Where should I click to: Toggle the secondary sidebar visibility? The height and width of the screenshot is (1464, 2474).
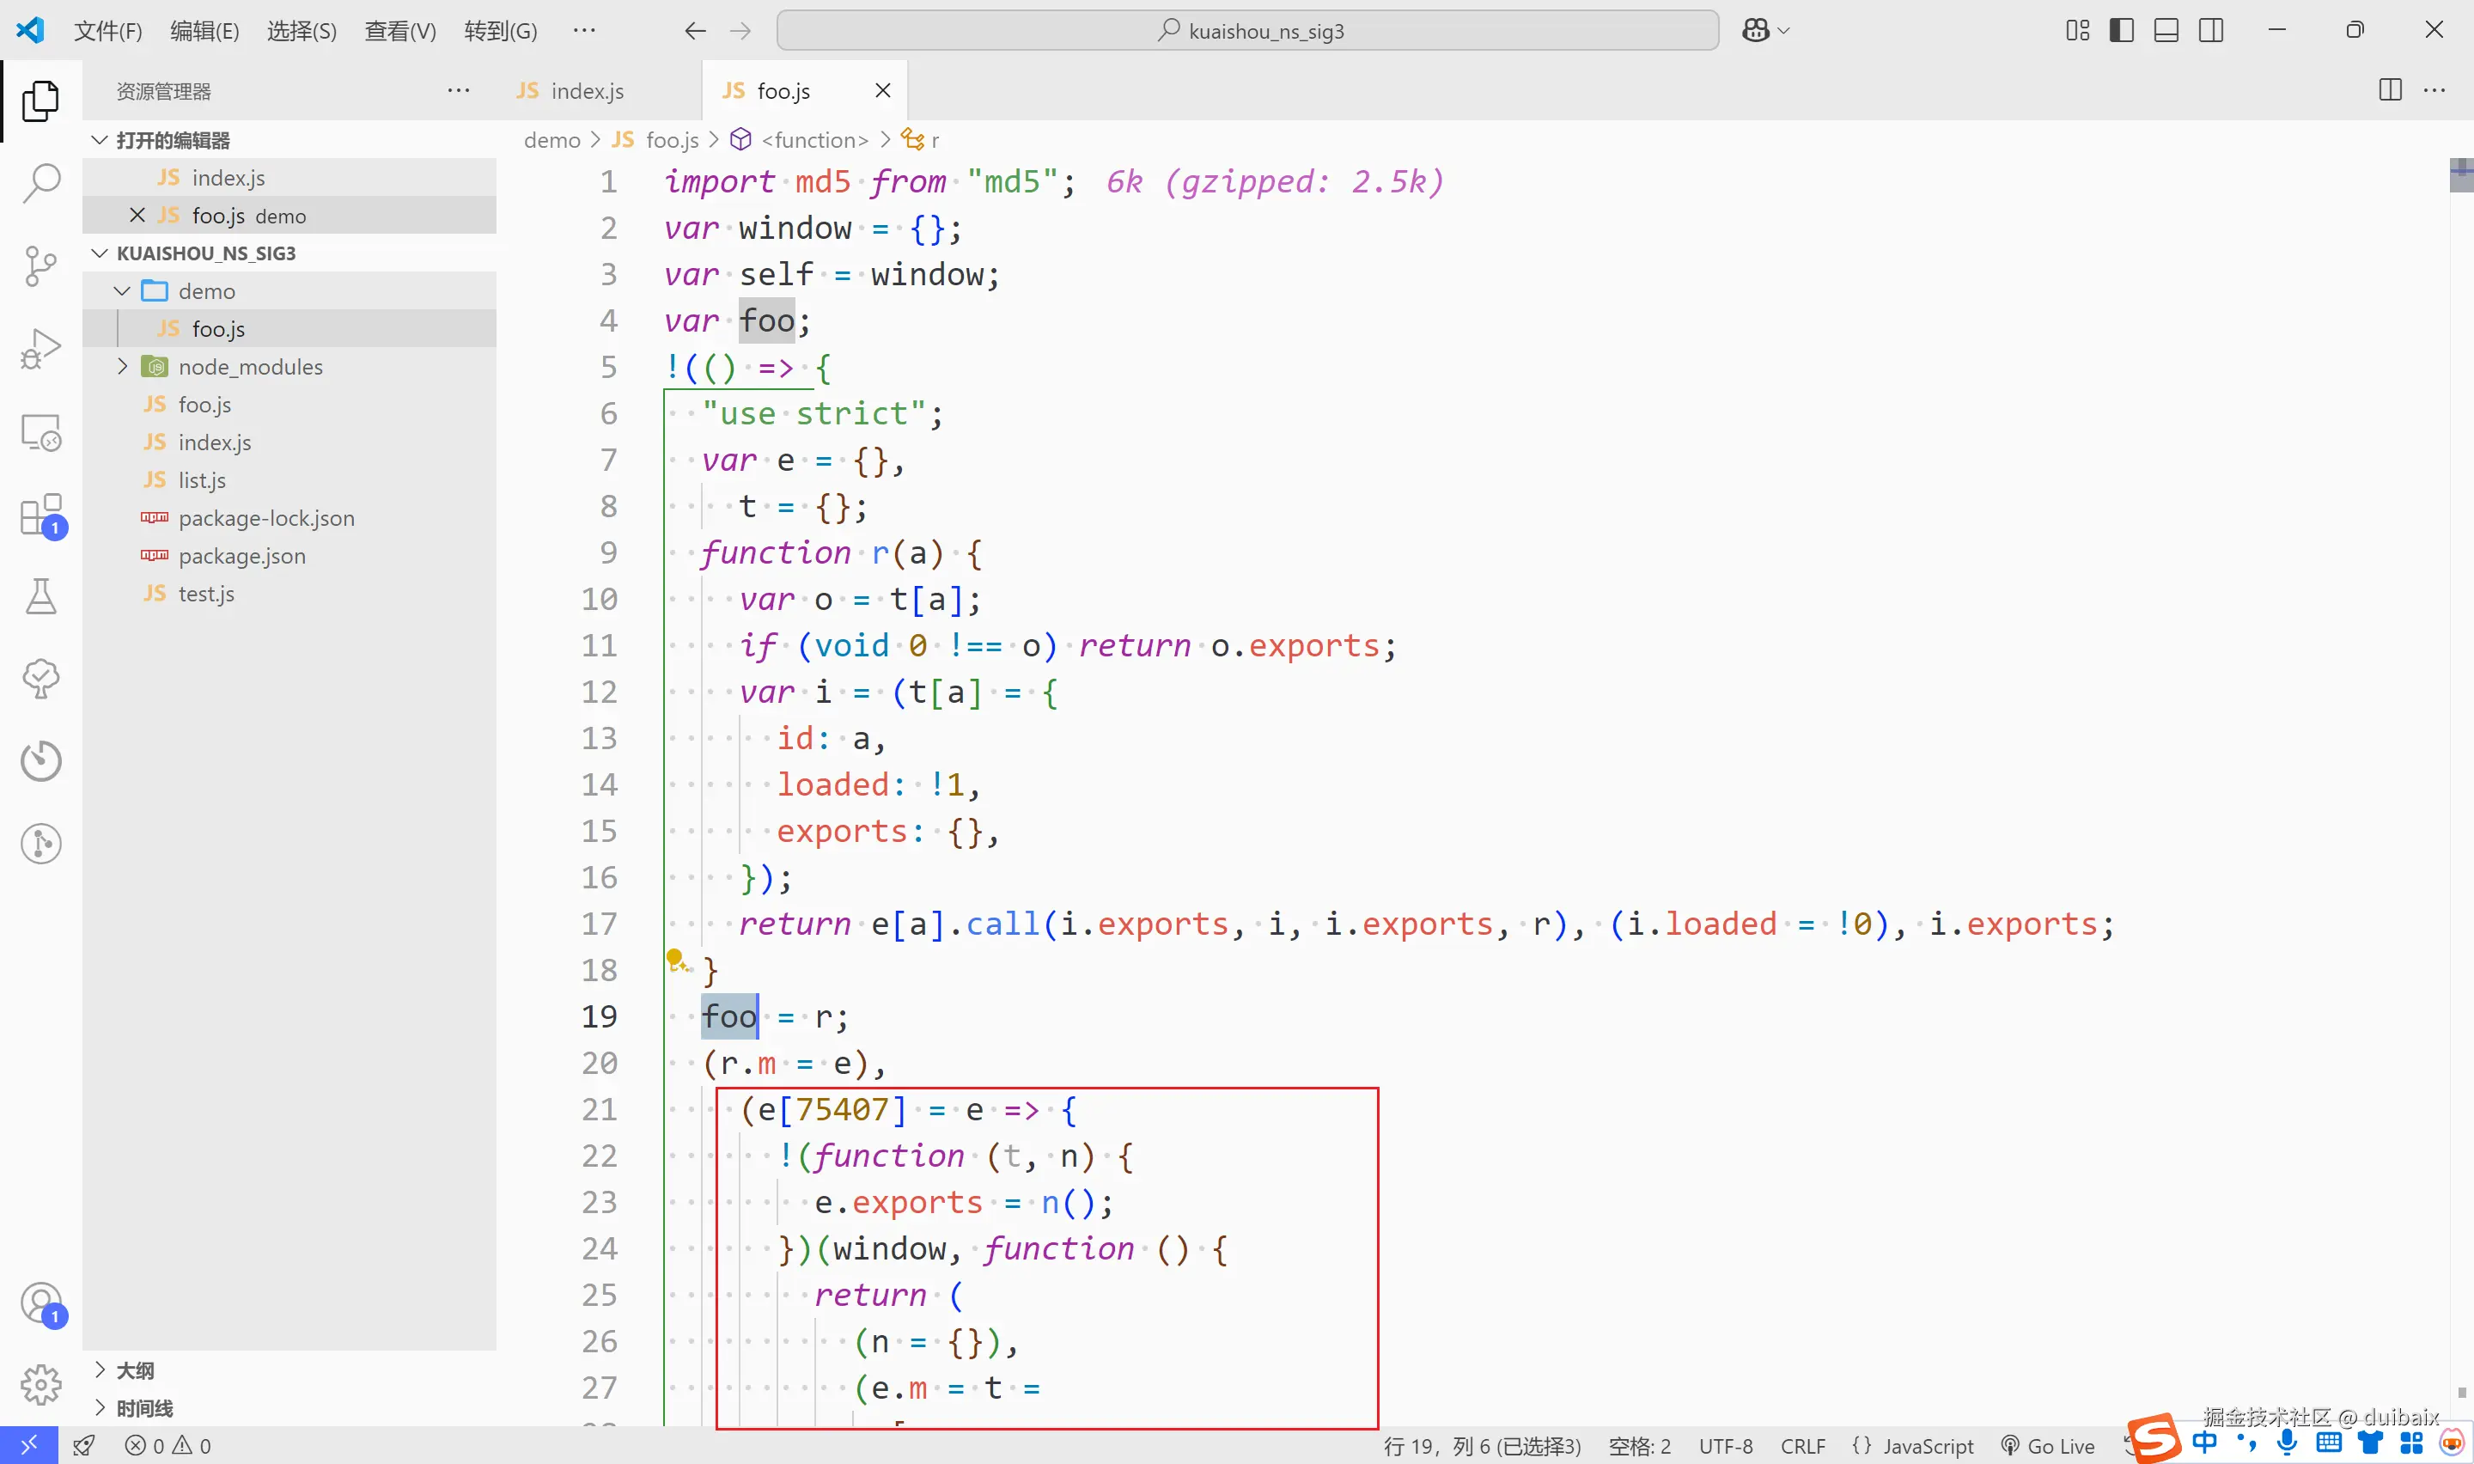pyautogui.click(x=2211, y=31)
